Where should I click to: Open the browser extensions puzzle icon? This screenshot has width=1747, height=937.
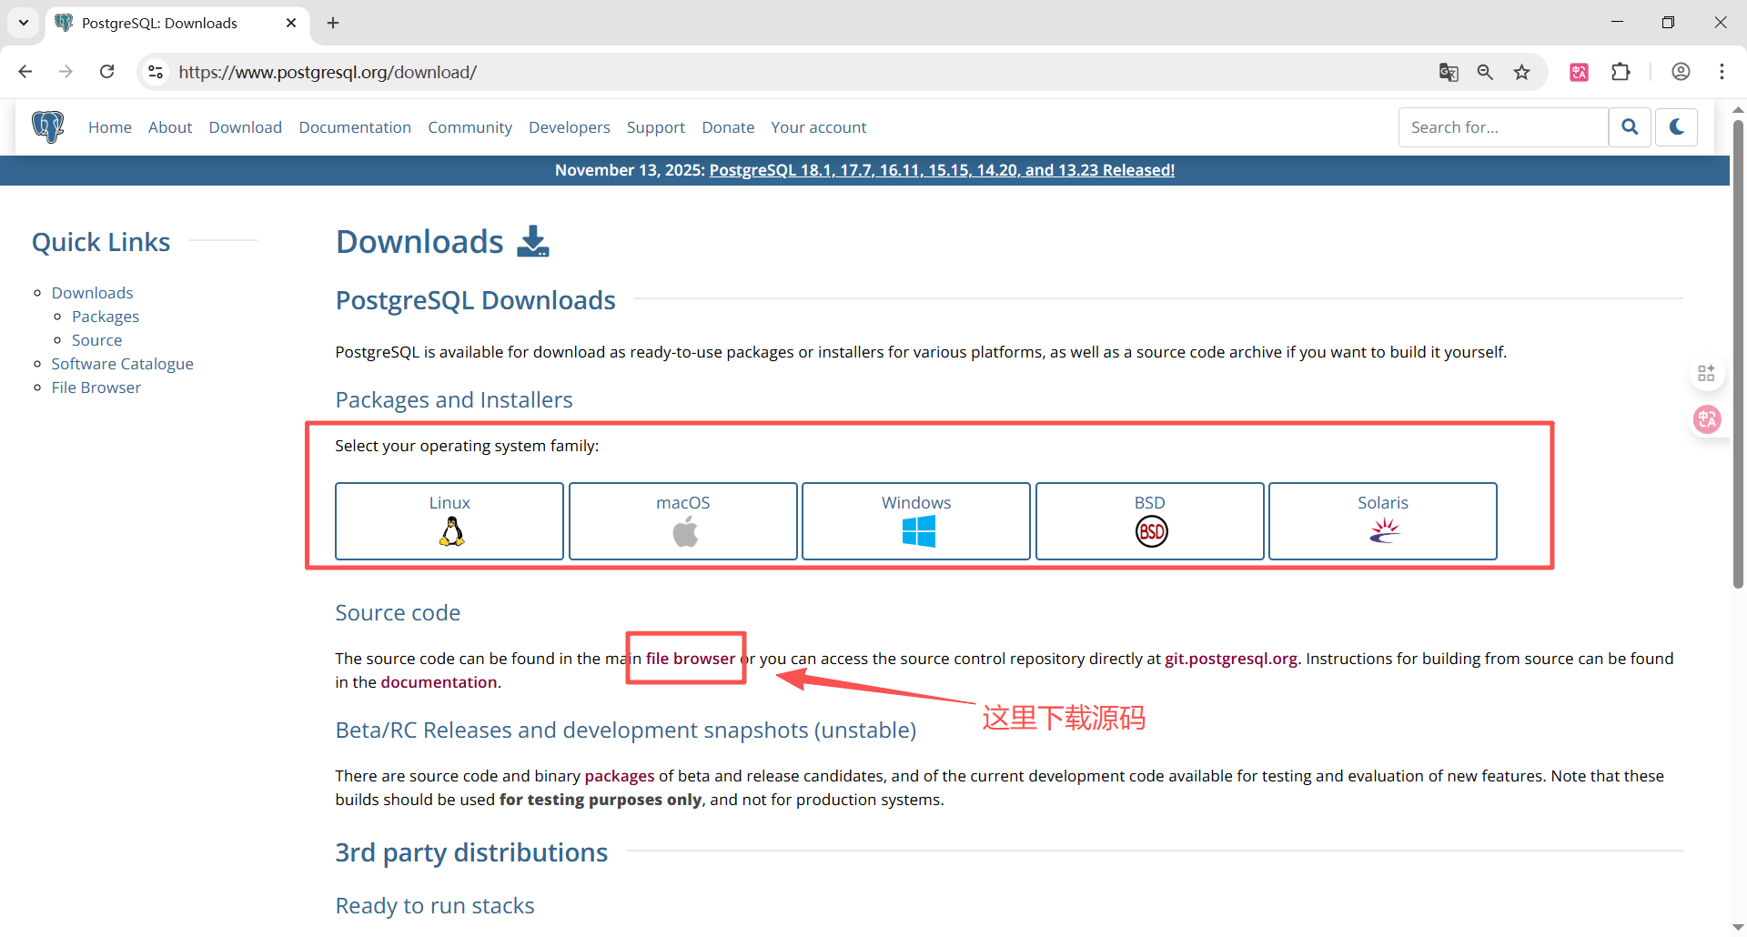pos(1621,72)
